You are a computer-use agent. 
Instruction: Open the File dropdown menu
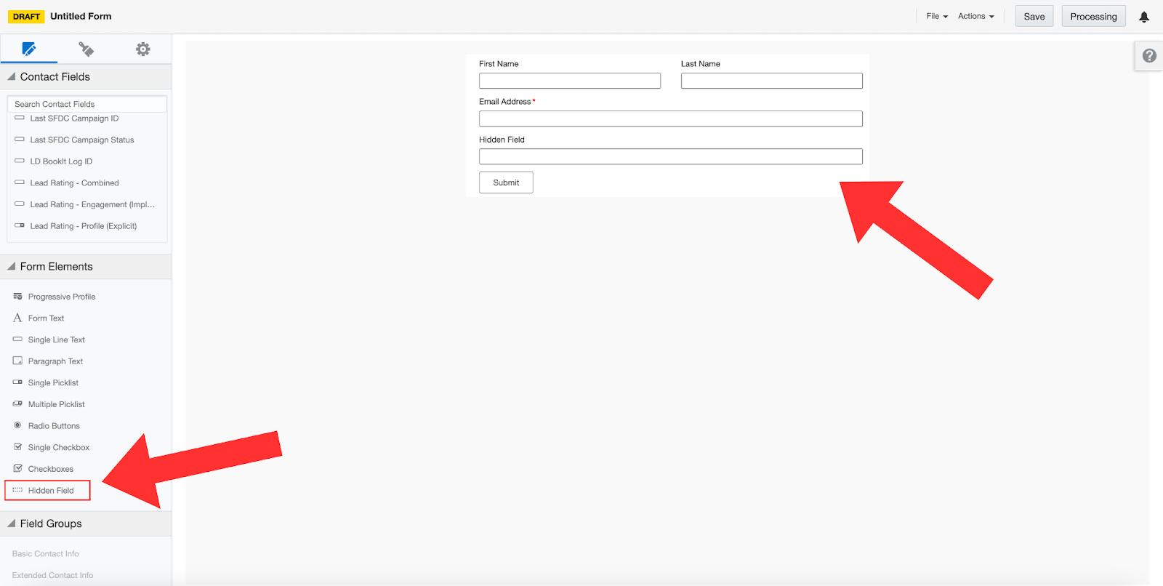936,16
